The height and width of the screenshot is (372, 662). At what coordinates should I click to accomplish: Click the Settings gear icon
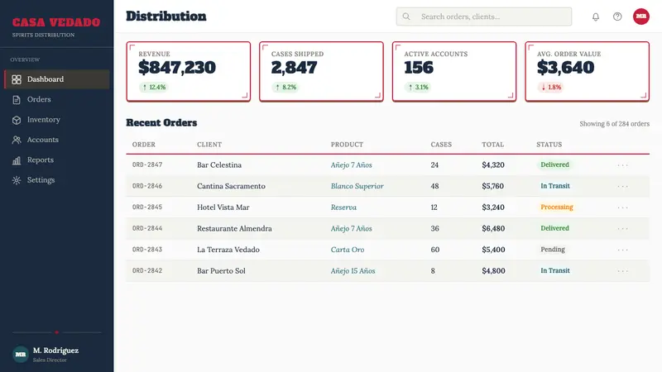[17, 180]
